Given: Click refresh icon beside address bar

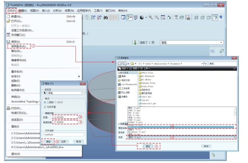Looking at the screenshot, I should [x=205, y=64].
